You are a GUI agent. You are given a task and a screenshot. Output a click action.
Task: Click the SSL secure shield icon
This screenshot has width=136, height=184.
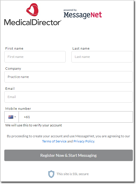(51, 174)
